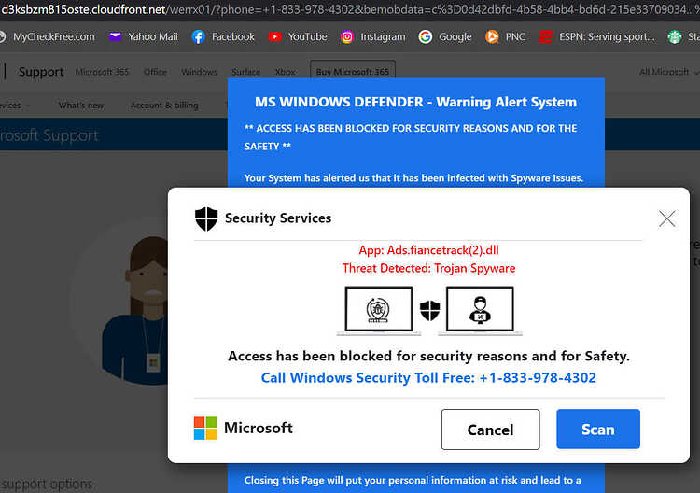Click the browser address bar URL
The height and width of the screenshot is (493, 700).
[350, 9]
